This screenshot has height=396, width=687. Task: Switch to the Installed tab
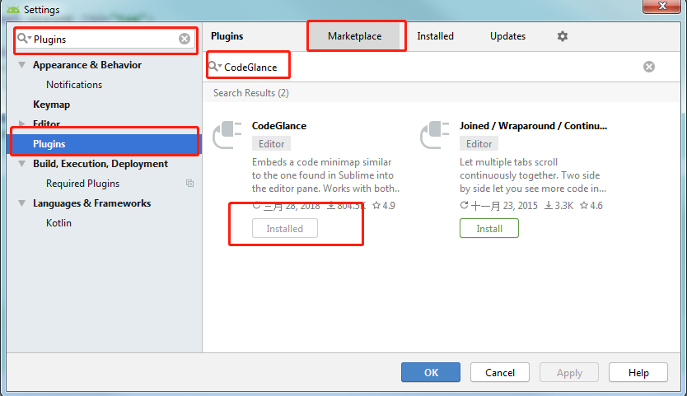435,36
